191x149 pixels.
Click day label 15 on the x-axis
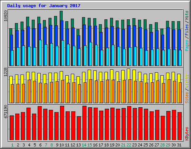(90, 145)
